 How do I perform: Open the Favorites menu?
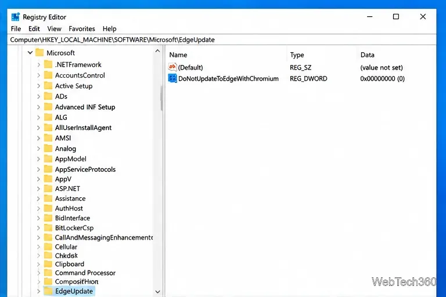(82, 28)
